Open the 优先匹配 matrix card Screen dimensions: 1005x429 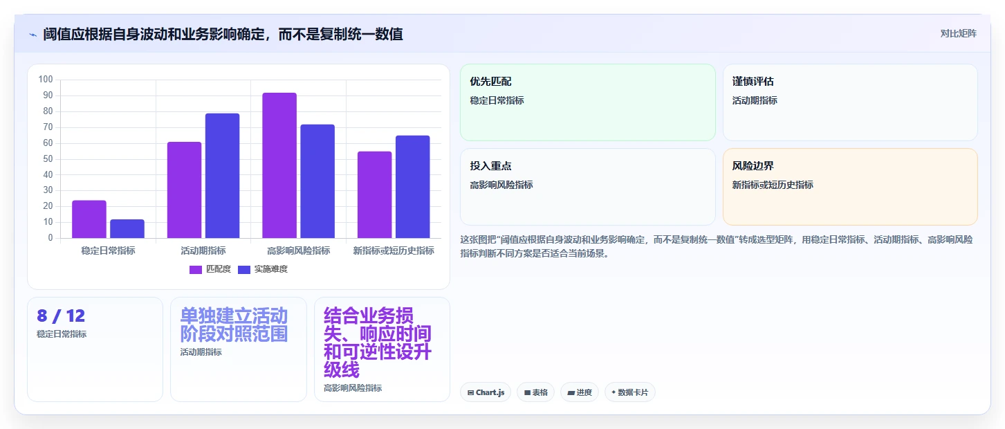click(x=588, y=102)
